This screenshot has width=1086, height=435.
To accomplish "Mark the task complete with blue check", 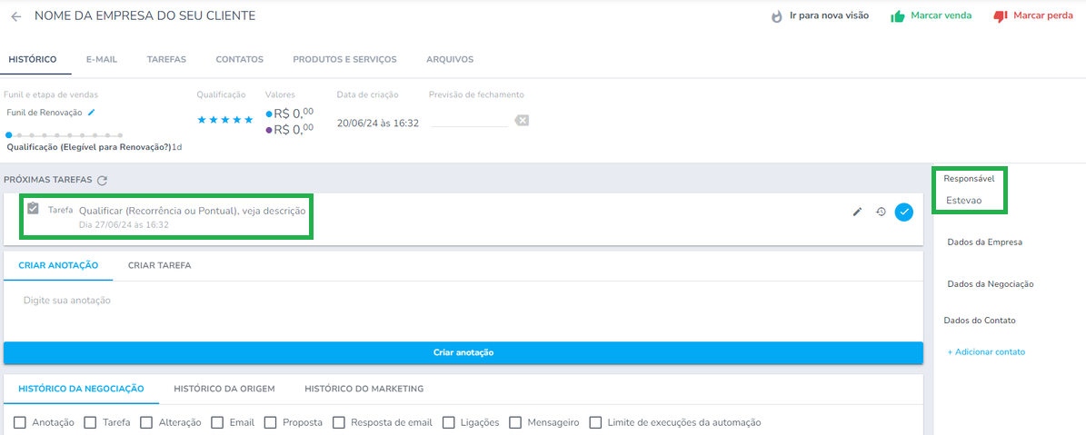I will click(x=903, y=212).
